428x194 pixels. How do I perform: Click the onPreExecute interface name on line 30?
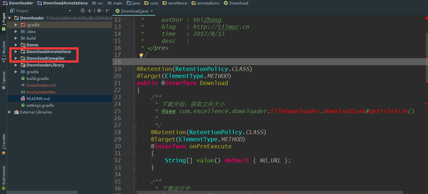(210, 146)
